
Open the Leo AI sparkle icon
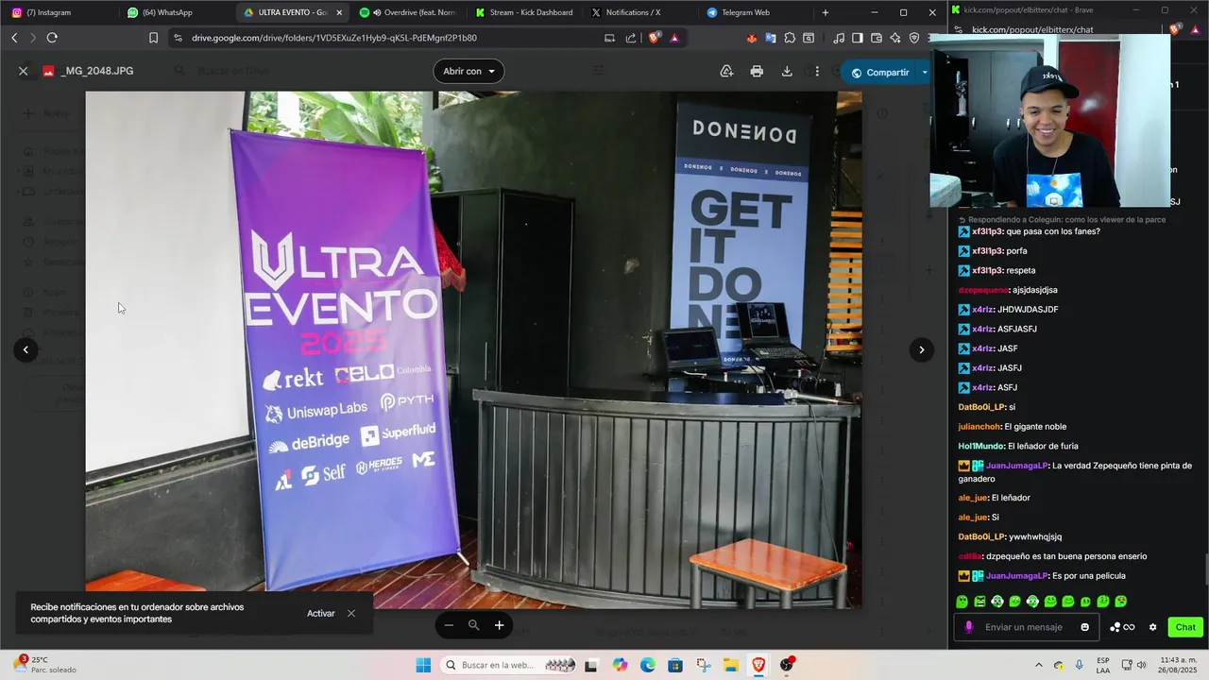click(895, 38)
